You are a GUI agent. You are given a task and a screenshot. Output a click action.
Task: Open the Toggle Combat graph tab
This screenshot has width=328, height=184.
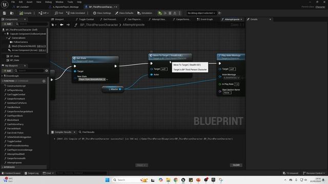pos(86,19)
